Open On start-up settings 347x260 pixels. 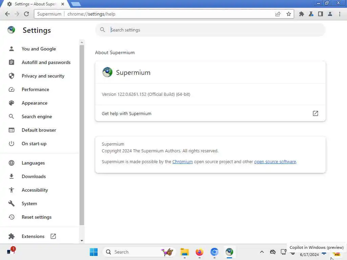point(34,144)
